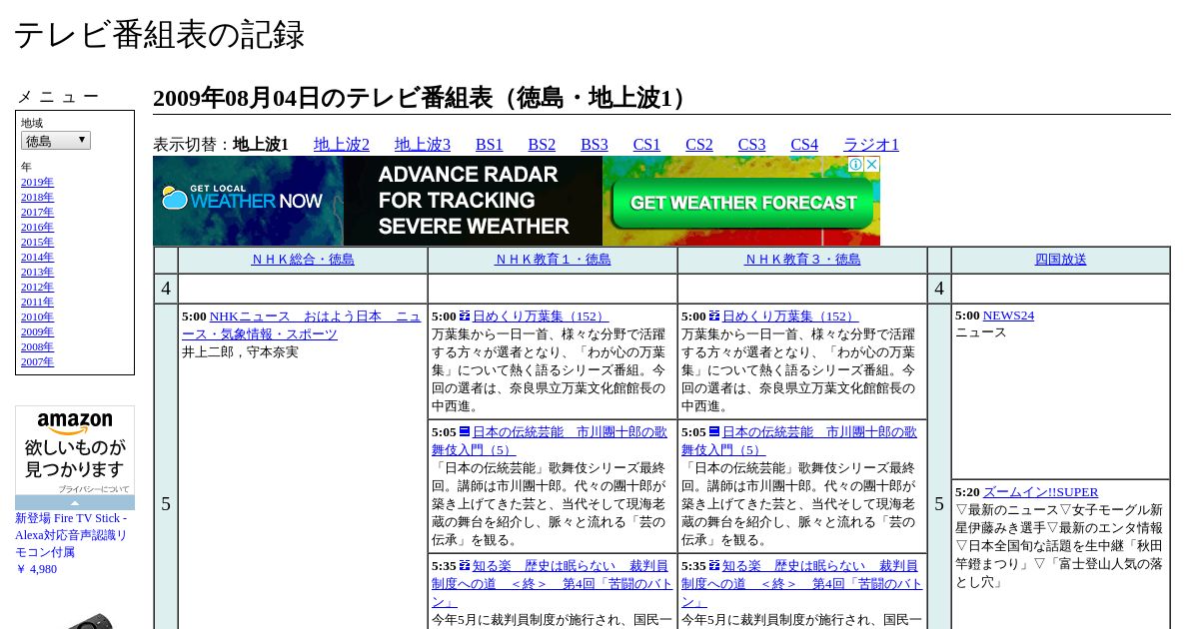The image size is (1199, 629).
Task: Click the テレビ番組表の記録 site title
Action: coord(159,35)
